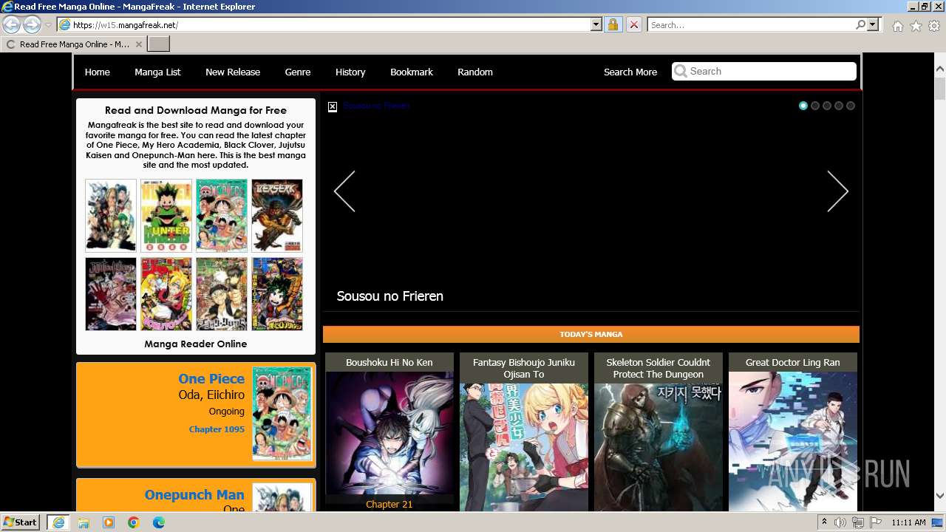946x532 pixels.
Task: Open Fantasy Bishoujo Juniku Ojisan To title
Action: pyautogui.click(x=524, y=368)
